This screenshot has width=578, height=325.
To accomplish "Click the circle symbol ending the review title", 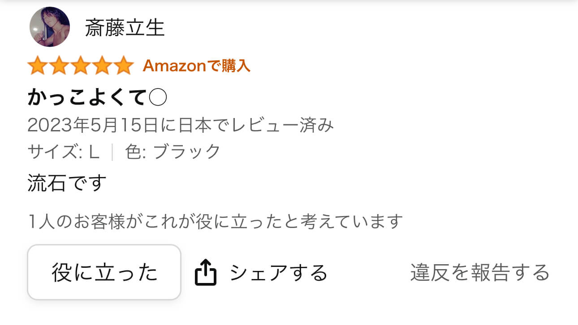I will tap(157, 97).
